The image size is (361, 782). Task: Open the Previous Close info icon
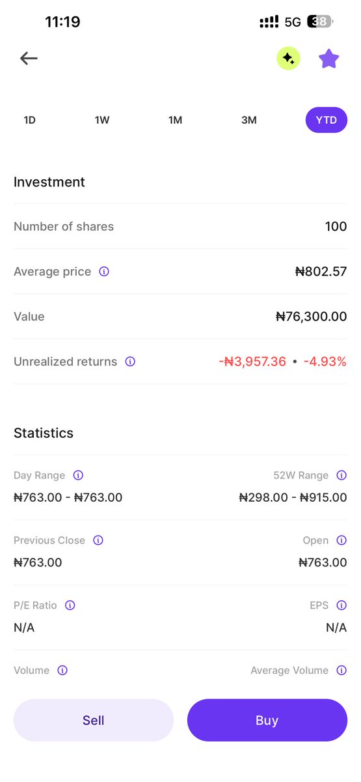pos(98,540)
